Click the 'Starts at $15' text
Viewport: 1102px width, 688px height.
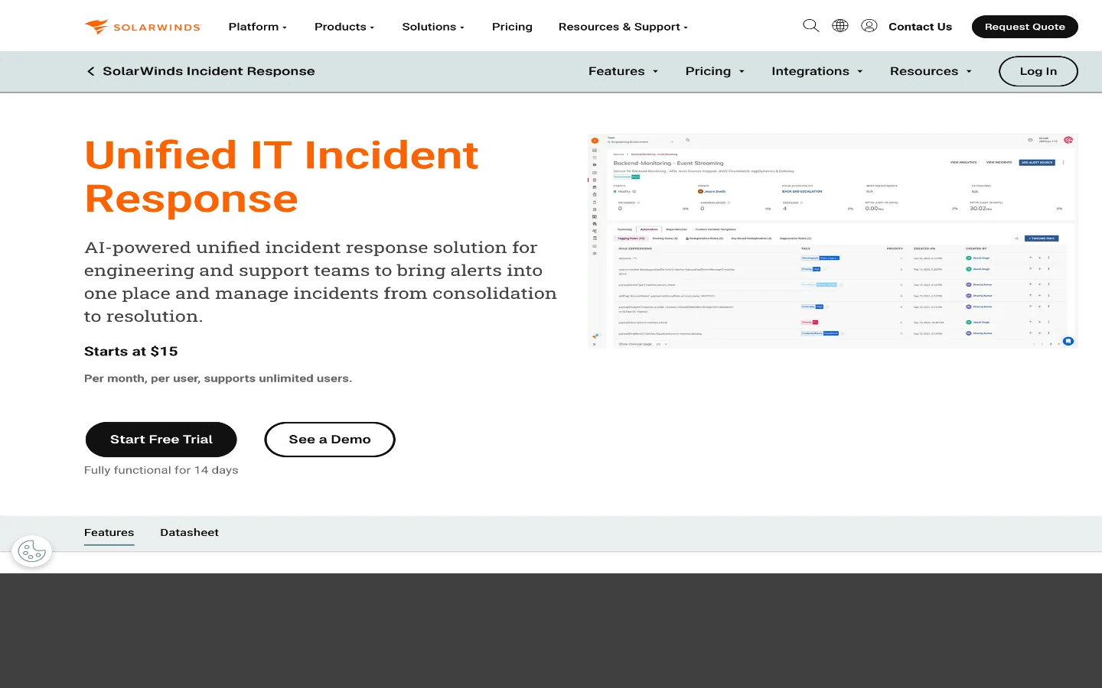click(x=131, y=352)
